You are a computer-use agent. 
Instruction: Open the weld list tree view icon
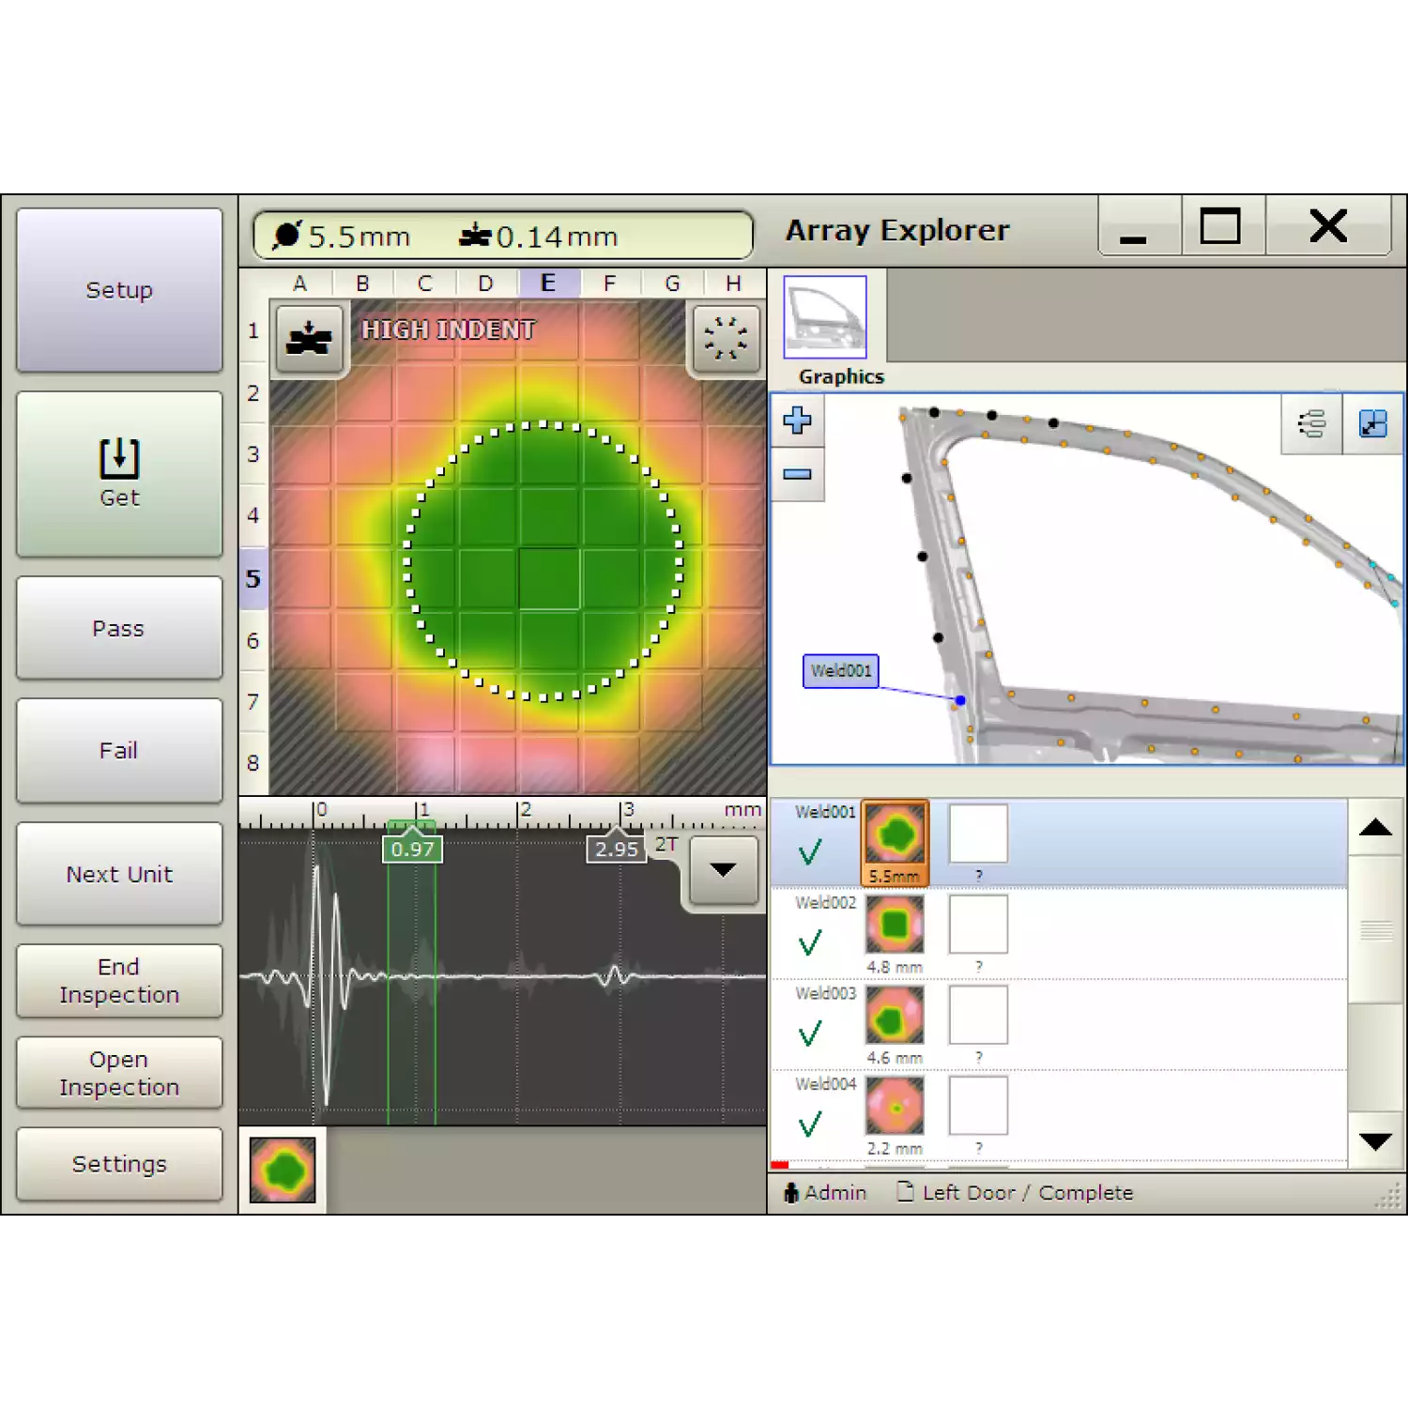pyautogui.click(x=1311, y=424)
